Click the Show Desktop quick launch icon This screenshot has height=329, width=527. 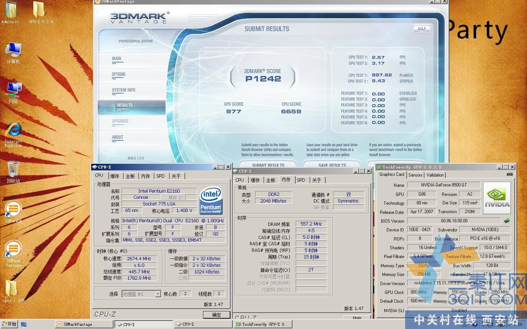pyautogui.click(x=24, y=324)
